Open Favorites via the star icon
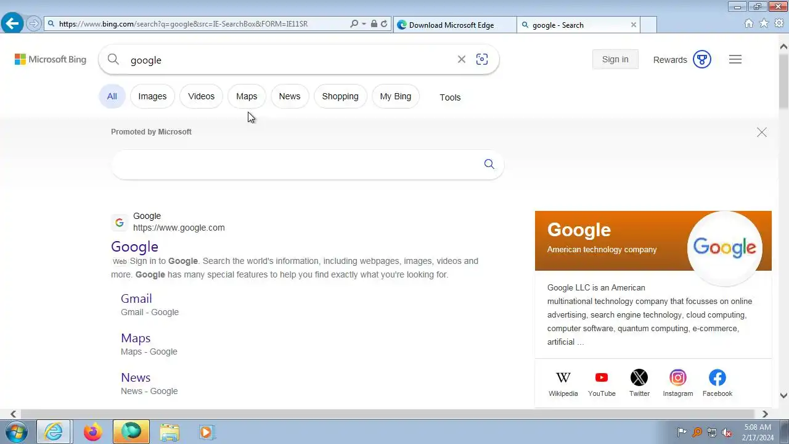Viewport: 789px width, 444px height. (x=764, y=23)
